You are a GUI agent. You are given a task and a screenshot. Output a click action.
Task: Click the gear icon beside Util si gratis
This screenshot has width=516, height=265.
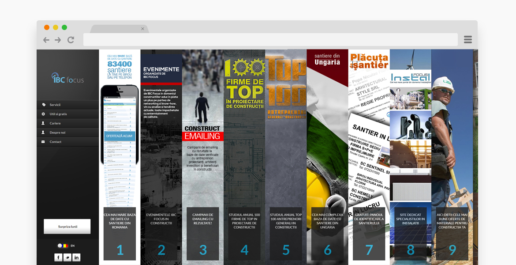tap(43, 114)
